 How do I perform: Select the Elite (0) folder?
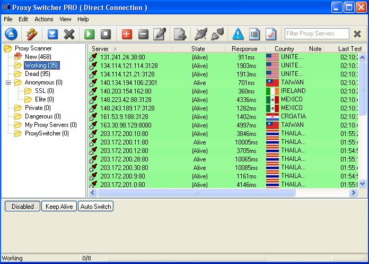click(45, 99)
